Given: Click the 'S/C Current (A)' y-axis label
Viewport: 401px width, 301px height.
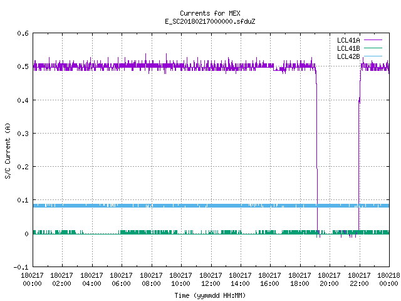Looking at the screenshot, I should click(x=8, y=150).
